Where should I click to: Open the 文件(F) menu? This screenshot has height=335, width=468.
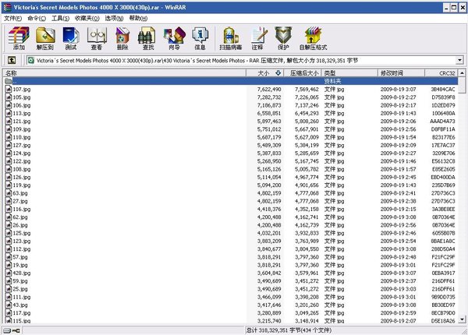click(12, 18)
